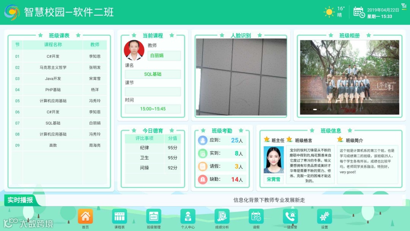
Task: Click the star beside 班级格言
Action: (289, 139)
